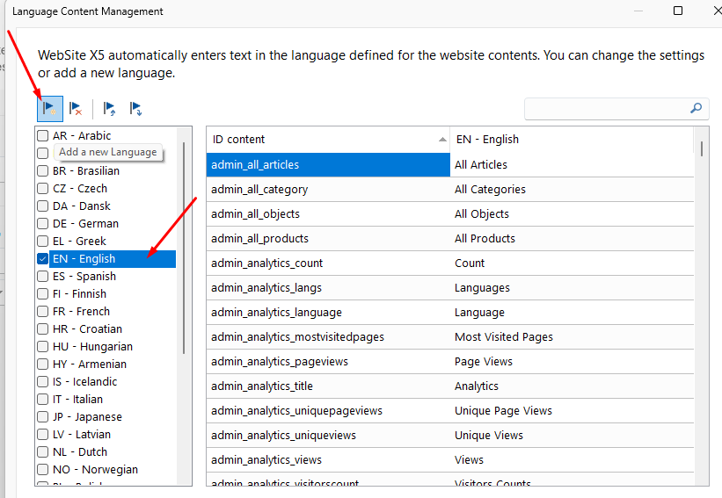Enable the FR - French checkbox
The height and width of the screenshot is (498, 722).
43,311
